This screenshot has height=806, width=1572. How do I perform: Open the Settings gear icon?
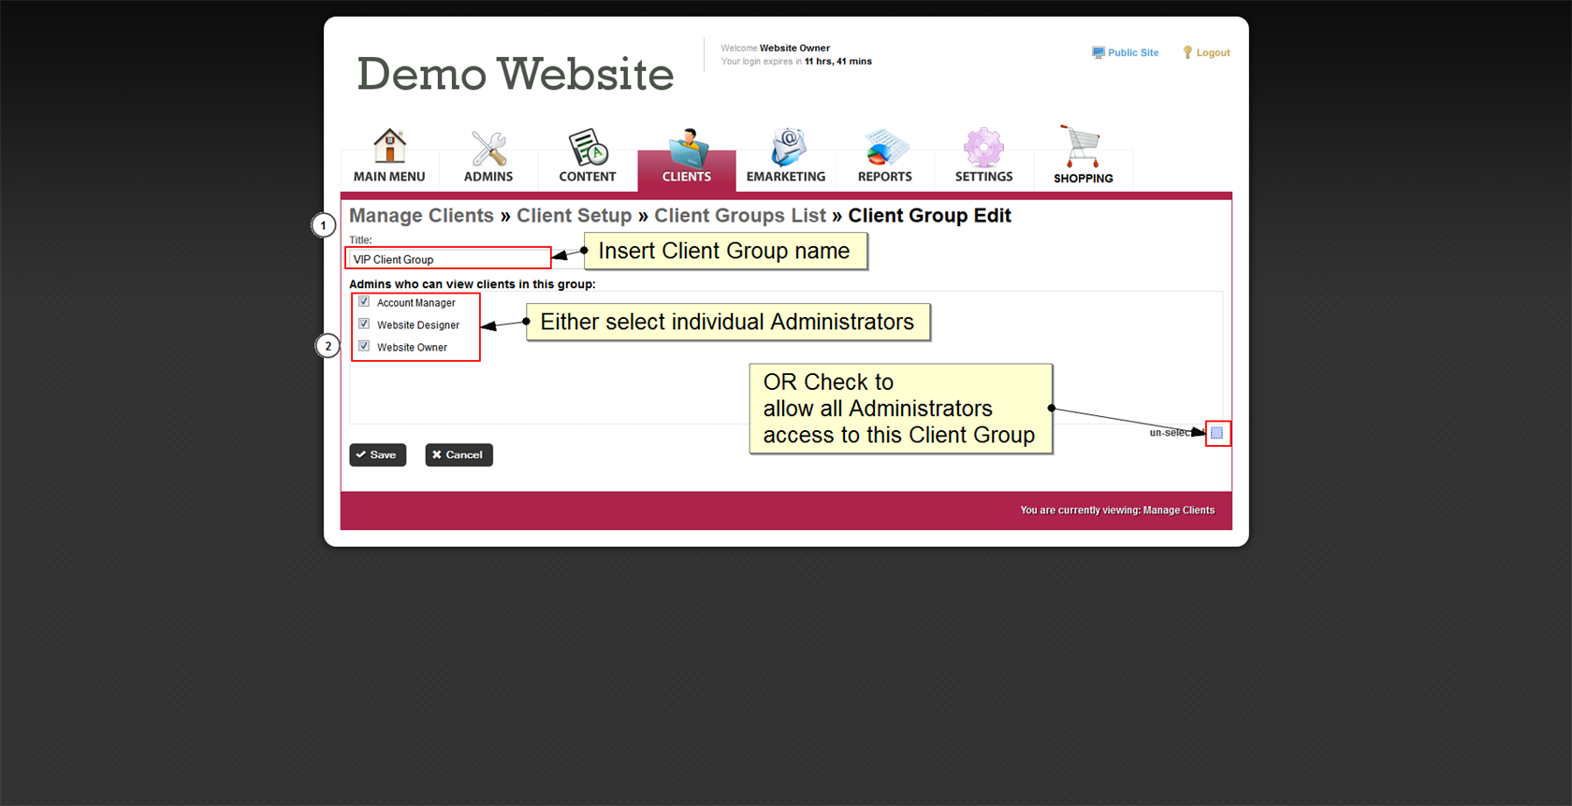pos(983,148)
